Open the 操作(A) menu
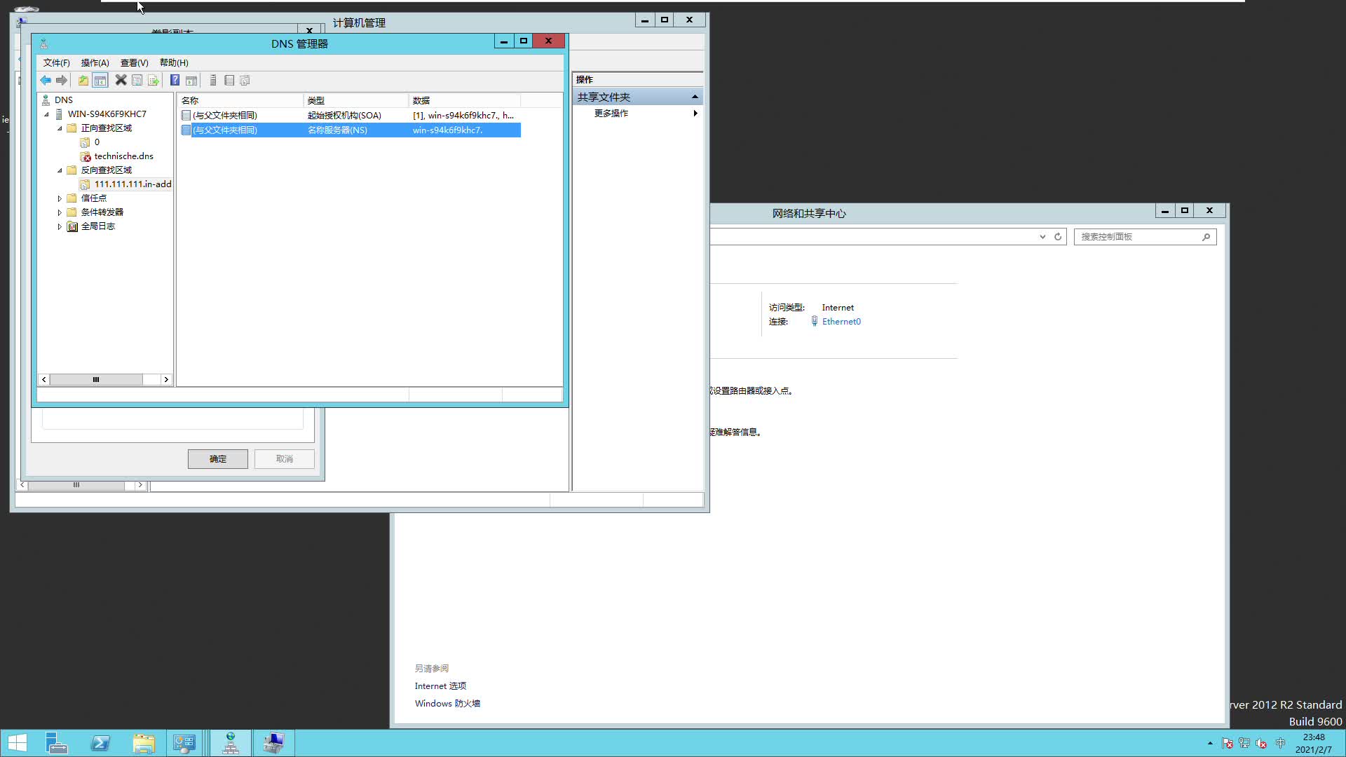The height and width of the screenshot is (757, 1346). (x=95, y=62)
